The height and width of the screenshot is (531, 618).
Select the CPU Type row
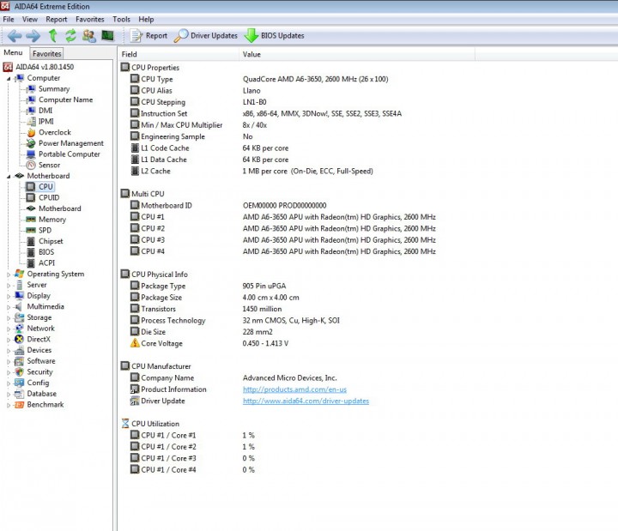click(259, 79)
